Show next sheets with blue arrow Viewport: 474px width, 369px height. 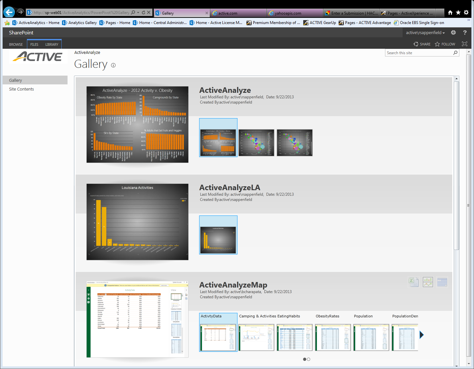click(x=421, y=335)
